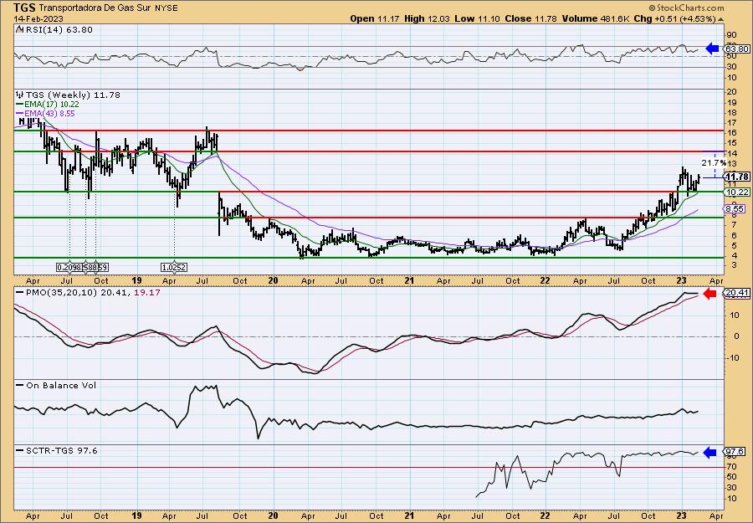
Task: Open the StockCharts.com copyright link
Action: click(686, 8)
